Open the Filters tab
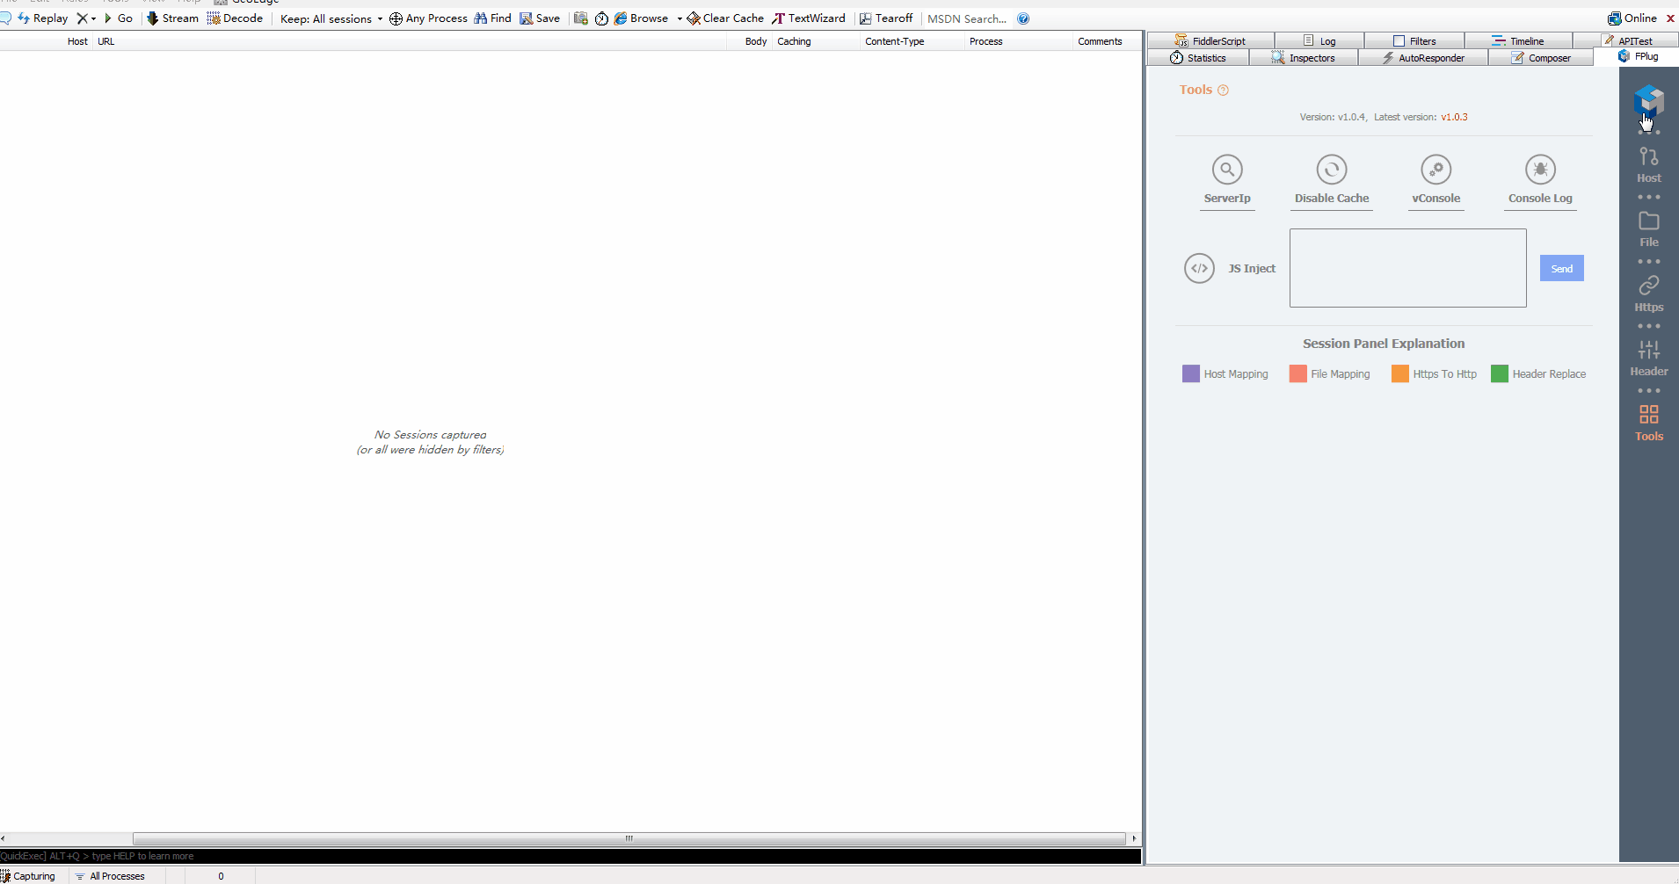 [1414, 41]
